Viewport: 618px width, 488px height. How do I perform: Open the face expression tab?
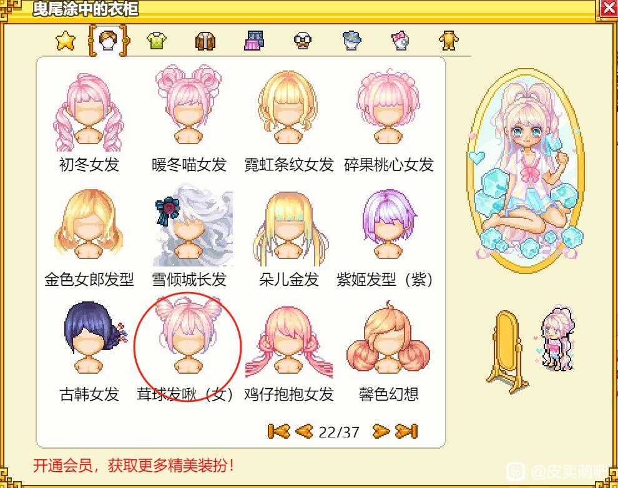[x=303, y=41]
